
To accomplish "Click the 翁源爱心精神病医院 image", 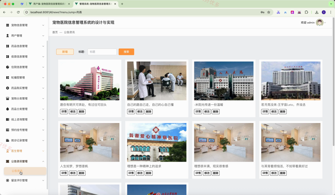I will (157, 142).
